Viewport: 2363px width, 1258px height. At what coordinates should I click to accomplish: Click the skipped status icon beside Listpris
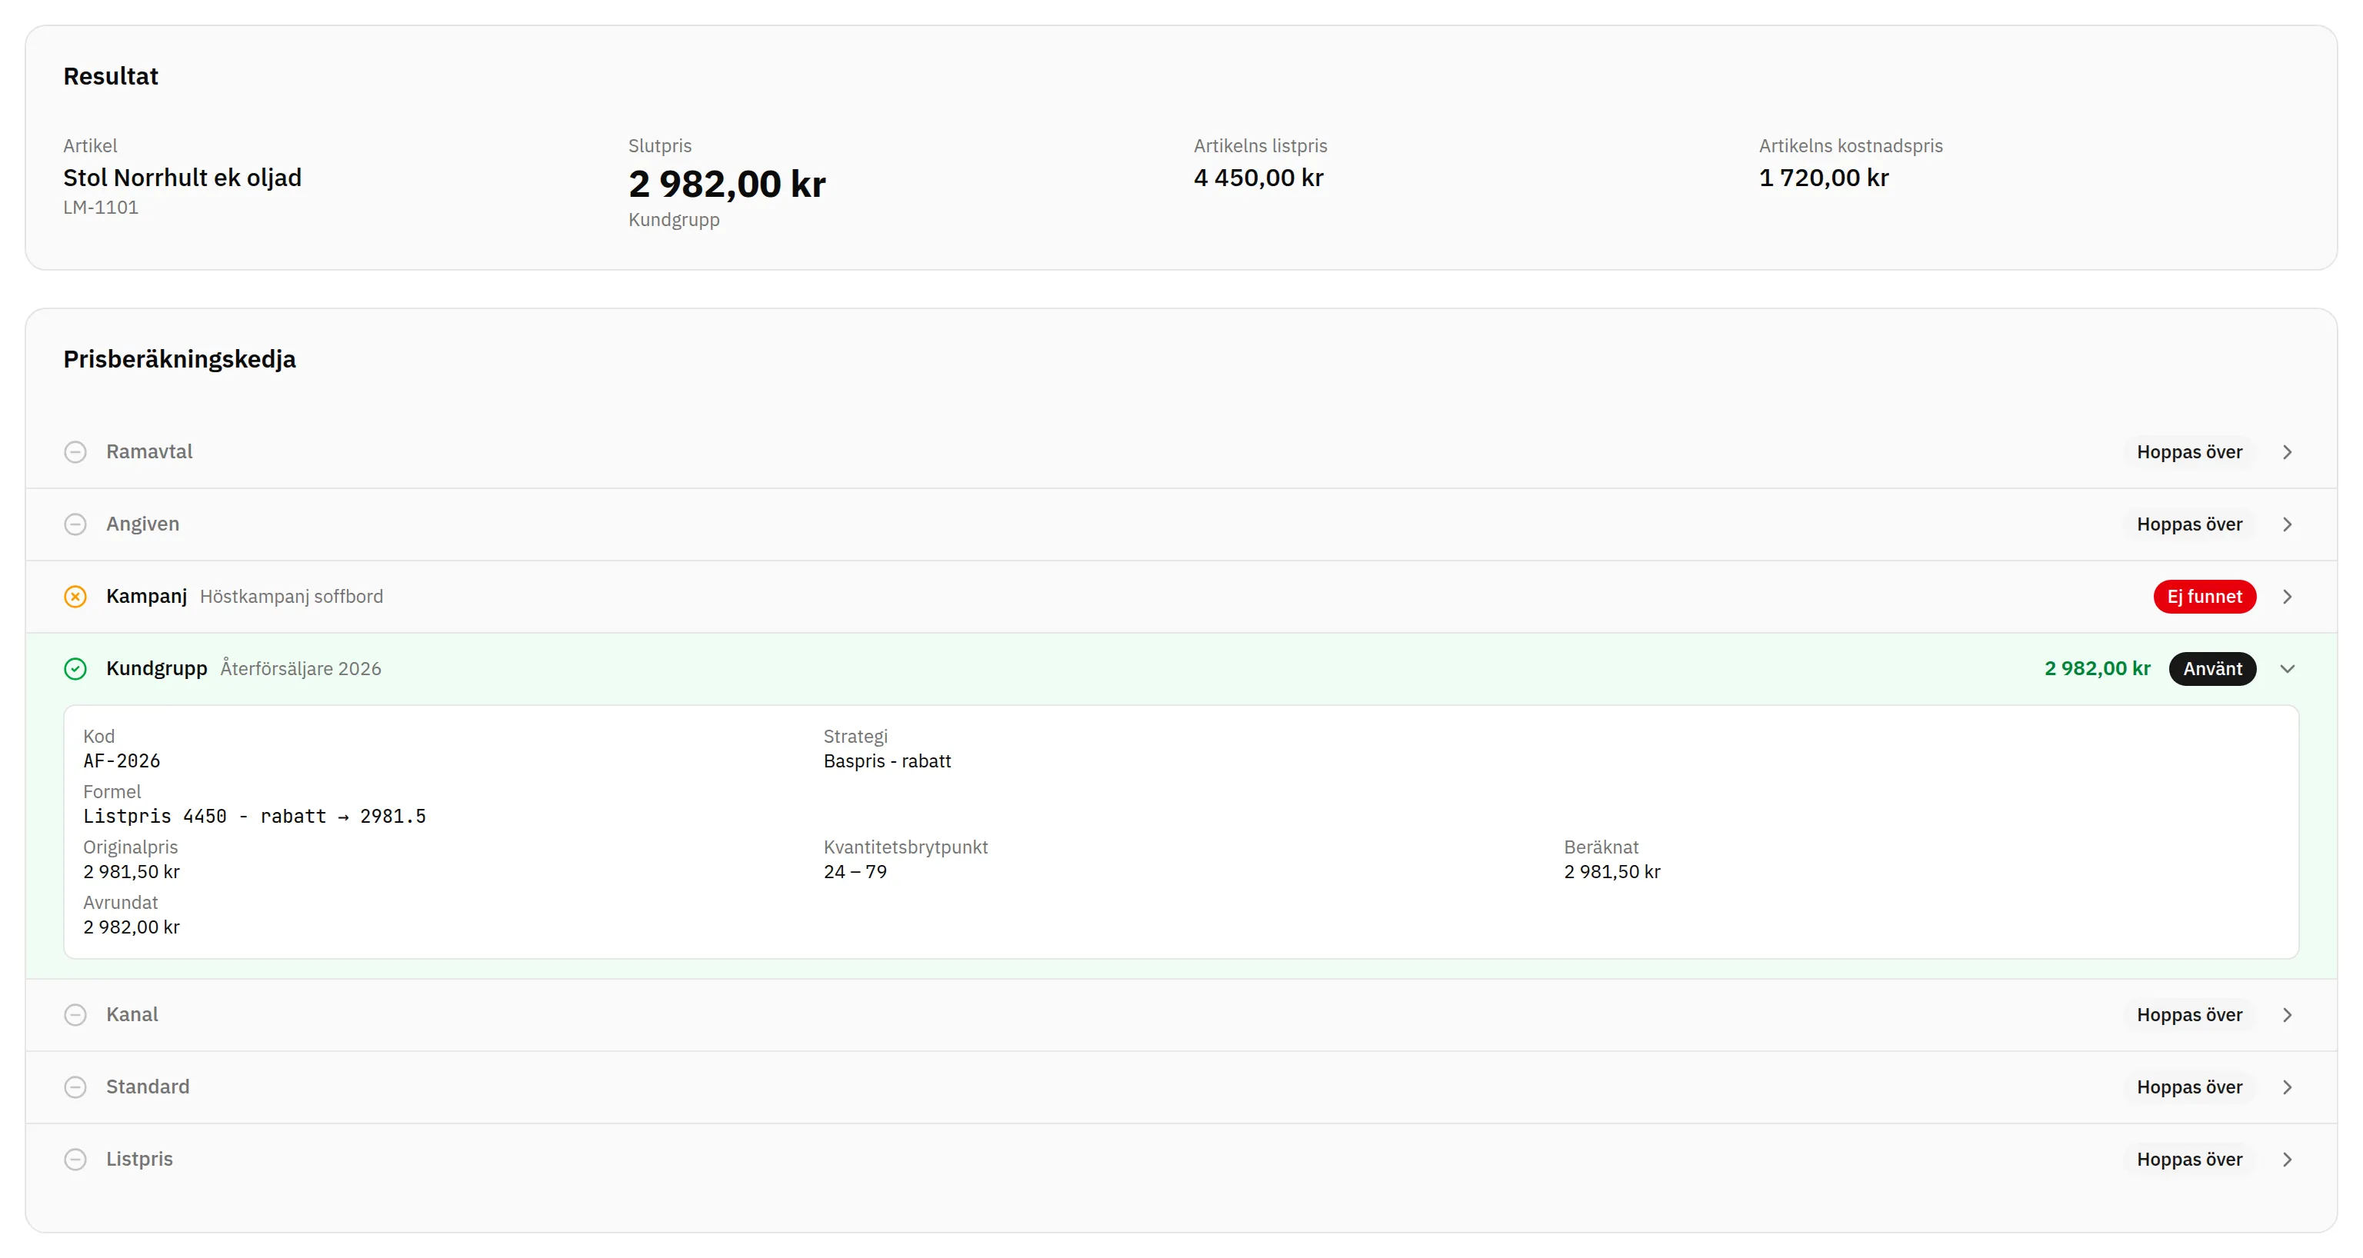(x=75, y=1160)
